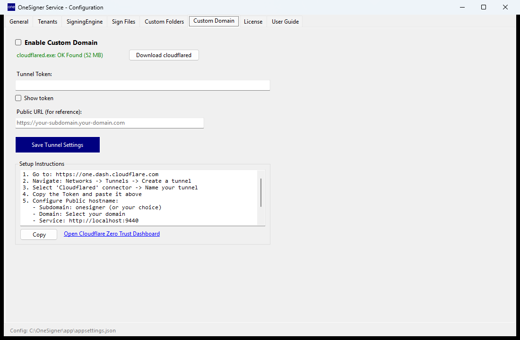Save the tunnel settings
The height and width of the screenshot is (340, 520).
[x=58, y=145]
